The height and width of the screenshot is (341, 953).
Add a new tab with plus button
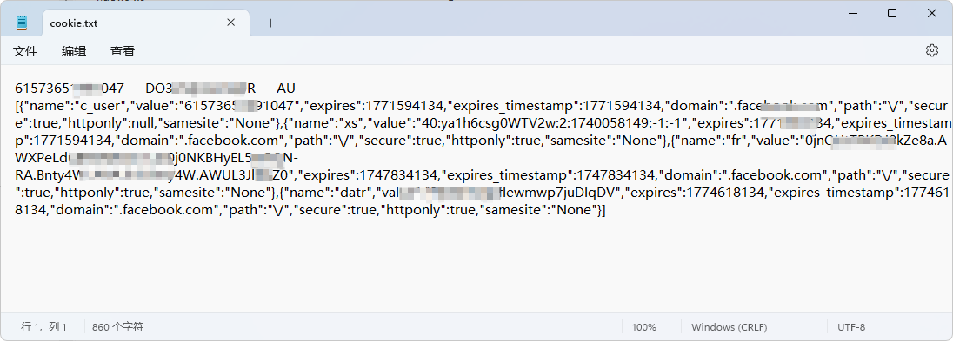(x=271, y=23)
